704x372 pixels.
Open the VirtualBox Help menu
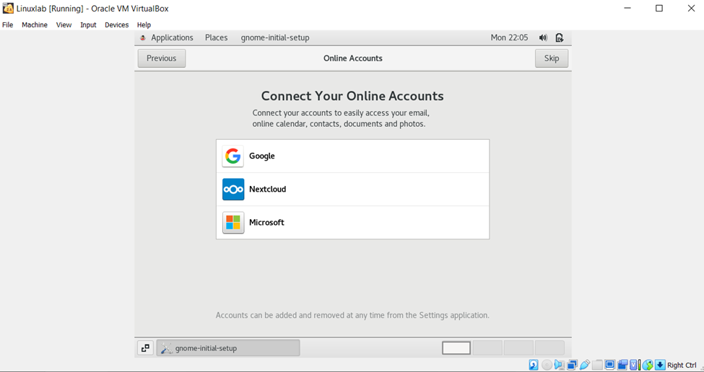tap(144, 25)
